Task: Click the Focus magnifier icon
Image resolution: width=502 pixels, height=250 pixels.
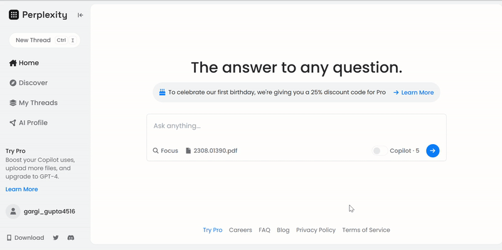Action: coord(156,151)
